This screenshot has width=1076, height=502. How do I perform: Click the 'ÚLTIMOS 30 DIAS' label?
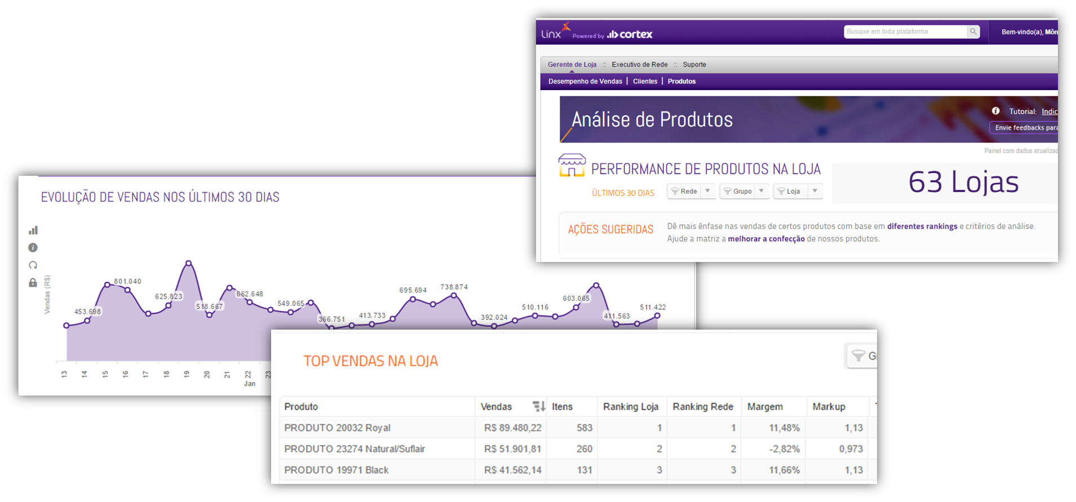[x=623, y=193]
